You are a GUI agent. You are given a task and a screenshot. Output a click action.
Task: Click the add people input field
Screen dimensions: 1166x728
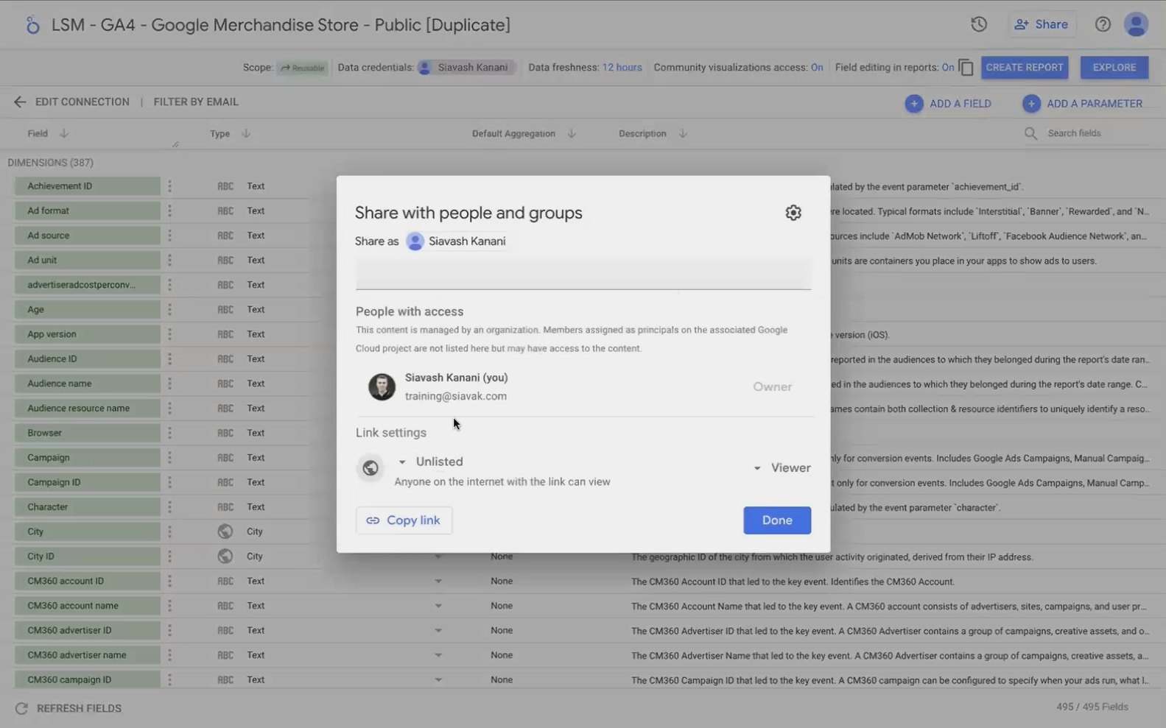pos(583,274)
